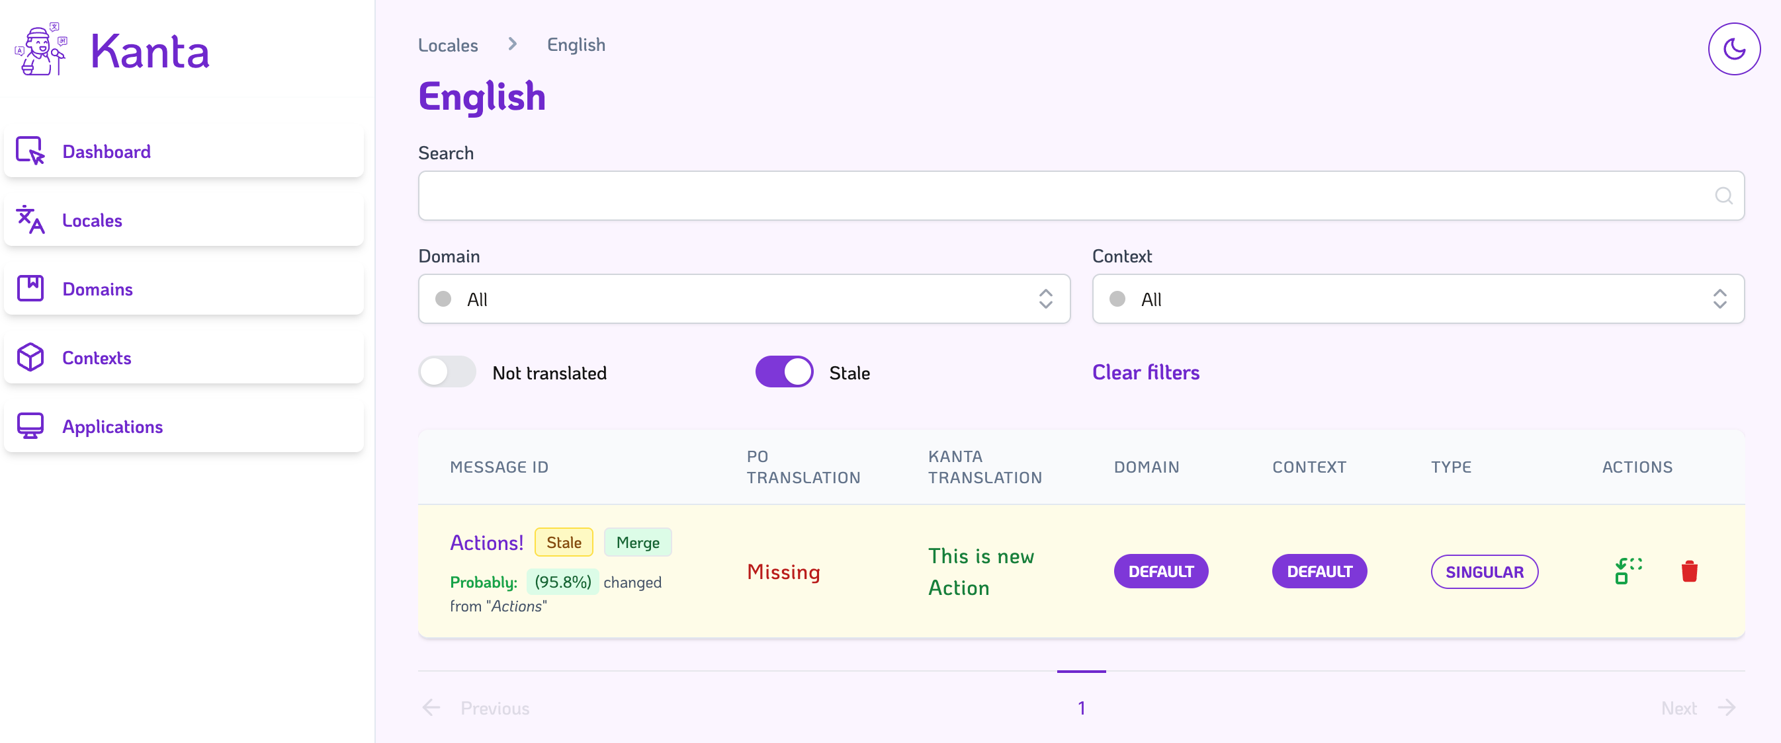Click the breadcrumb chevron after Locales
The image size is (1781, 743).
point(512,45)
